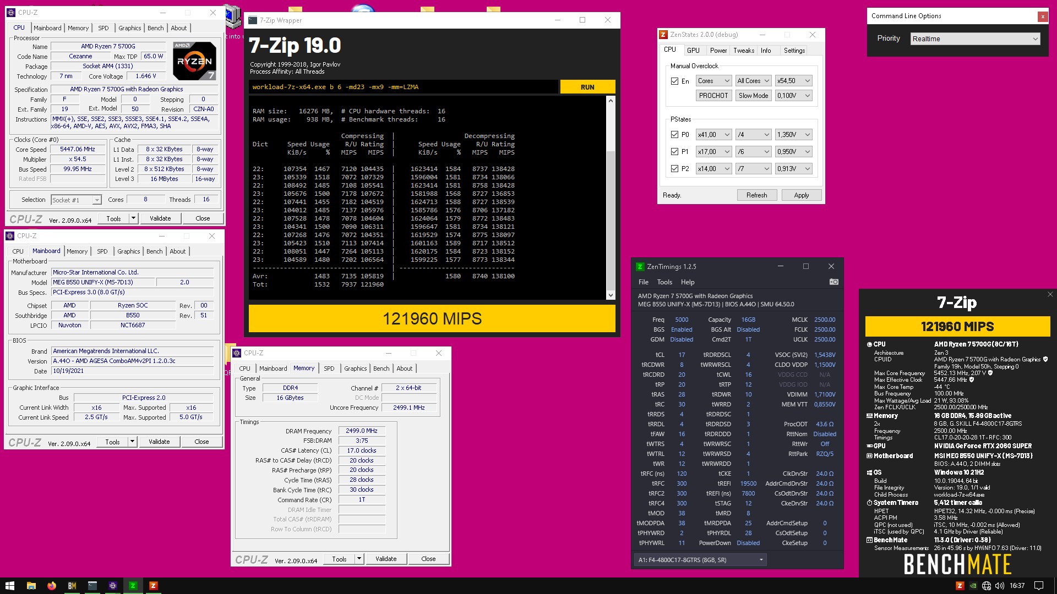Open the CPU-Z Socket #1 selection dropdown
This screenshot has width=1057, height=594.
tap(76, 200)
